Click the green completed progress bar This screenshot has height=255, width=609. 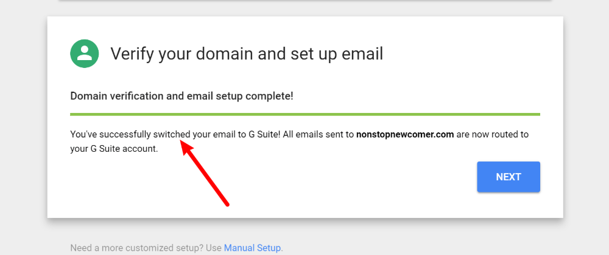[304, 114]
